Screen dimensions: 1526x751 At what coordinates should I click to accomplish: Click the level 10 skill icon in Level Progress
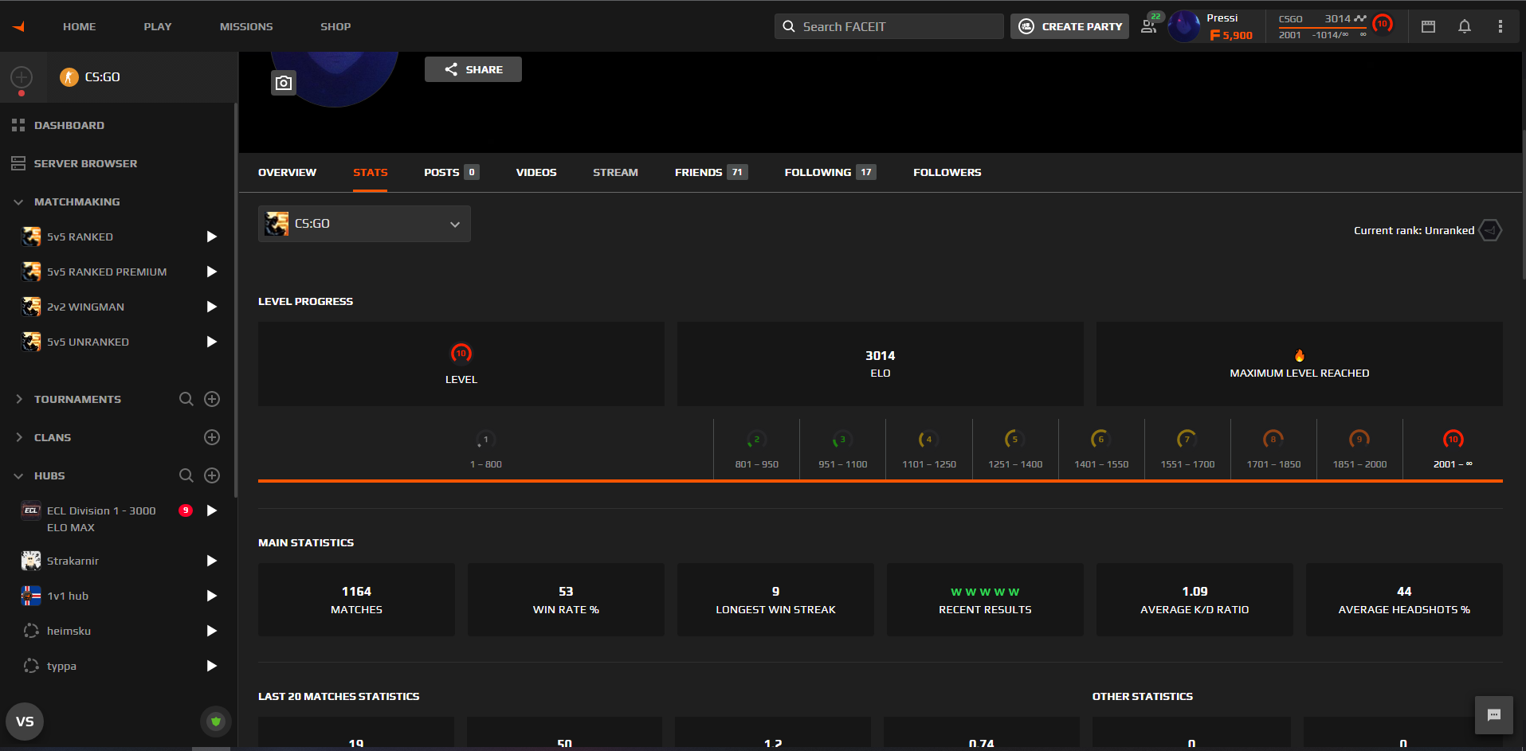click(x=461, y=353)
